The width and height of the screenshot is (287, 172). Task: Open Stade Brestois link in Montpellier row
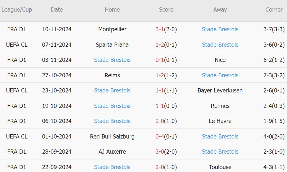[x=220, y=29]
